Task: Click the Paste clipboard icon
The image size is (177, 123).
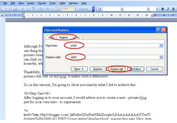Action: pyautogui.click(x=40, y=9)
